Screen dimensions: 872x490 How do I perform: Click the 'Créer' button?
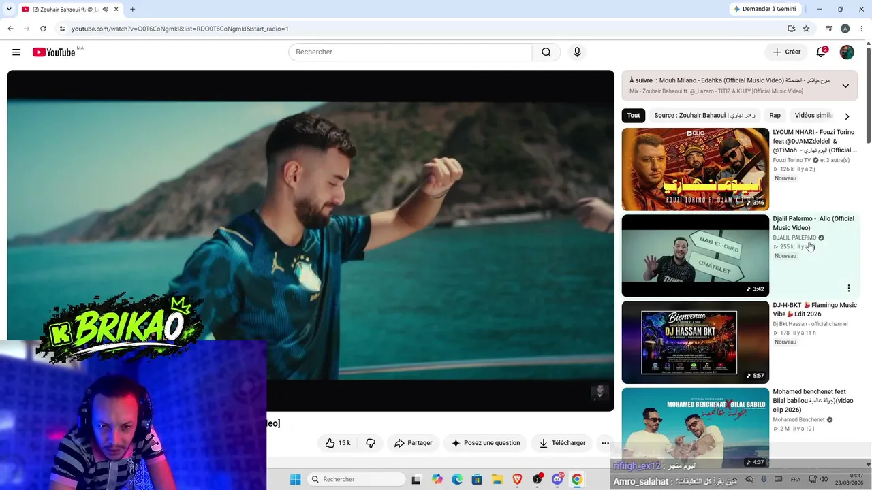pos(786,52)
